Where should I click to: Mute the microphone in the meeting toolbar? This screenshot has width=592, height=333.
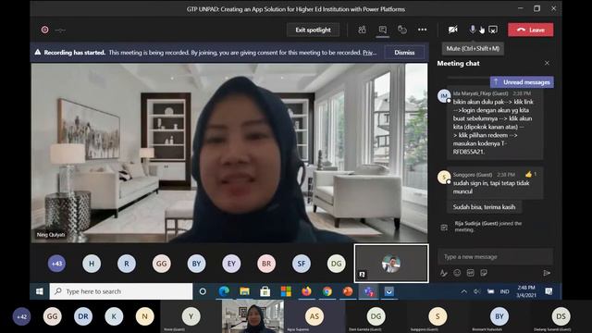point(473,29)
